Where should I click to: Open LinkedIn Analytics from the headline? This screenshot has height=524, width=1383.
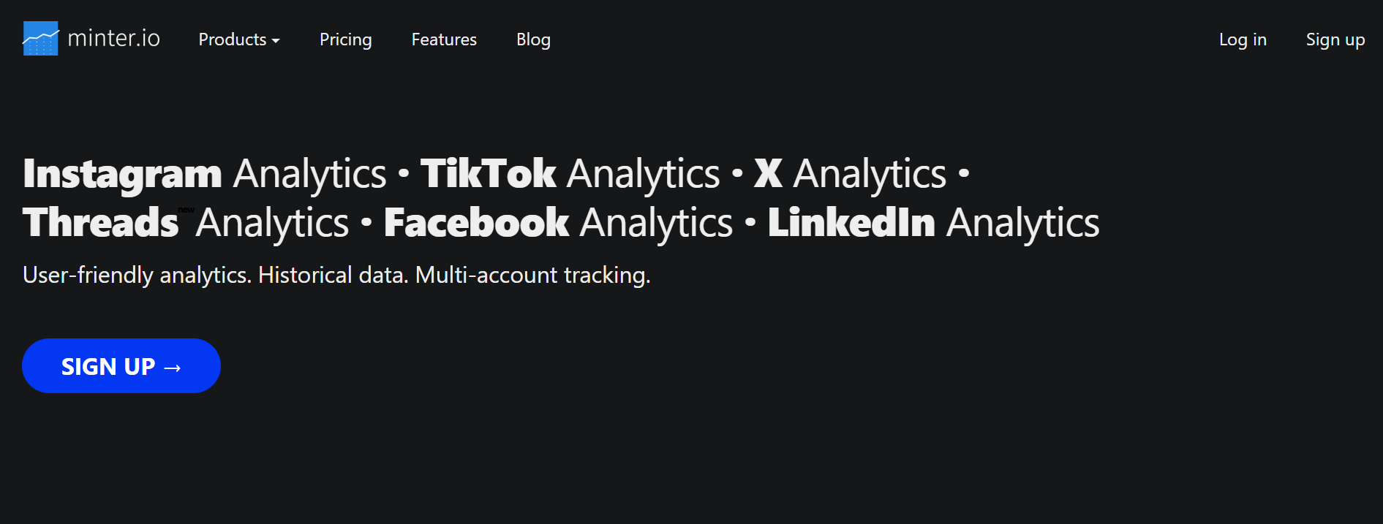pos(933,223)
